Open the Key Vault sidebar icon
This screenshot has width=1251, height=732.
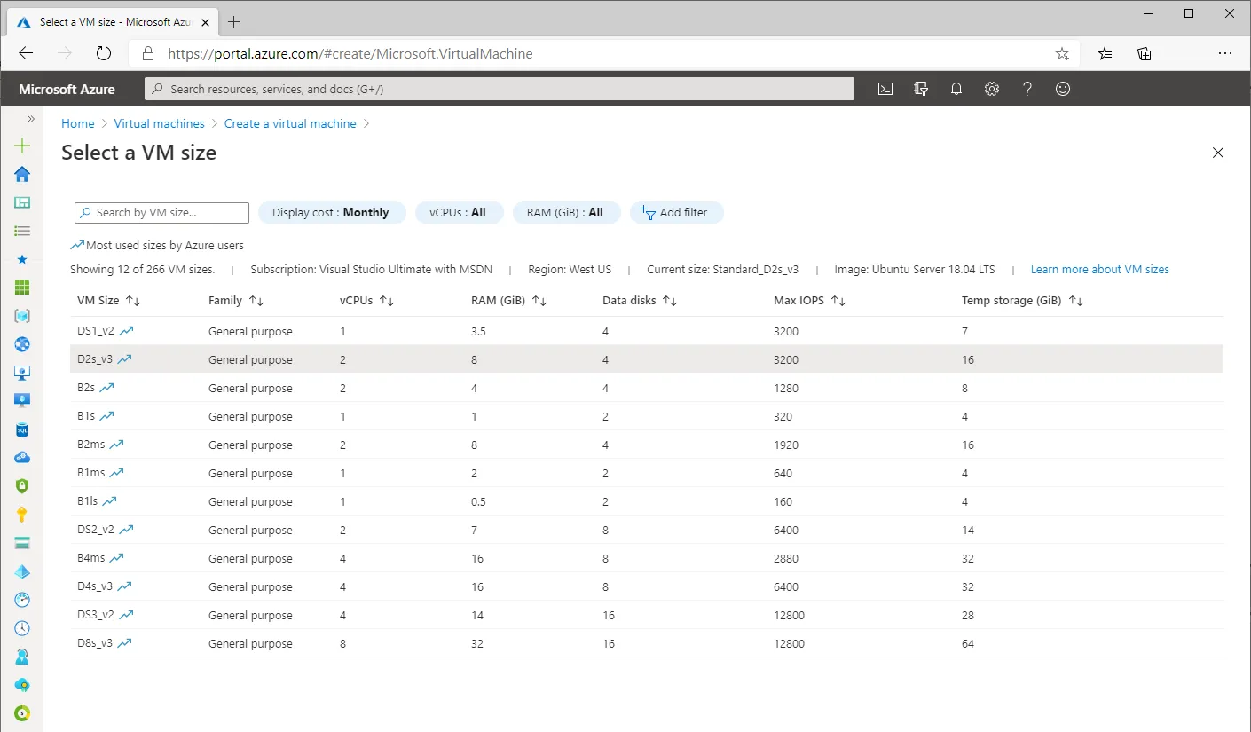tap(22, 515)
